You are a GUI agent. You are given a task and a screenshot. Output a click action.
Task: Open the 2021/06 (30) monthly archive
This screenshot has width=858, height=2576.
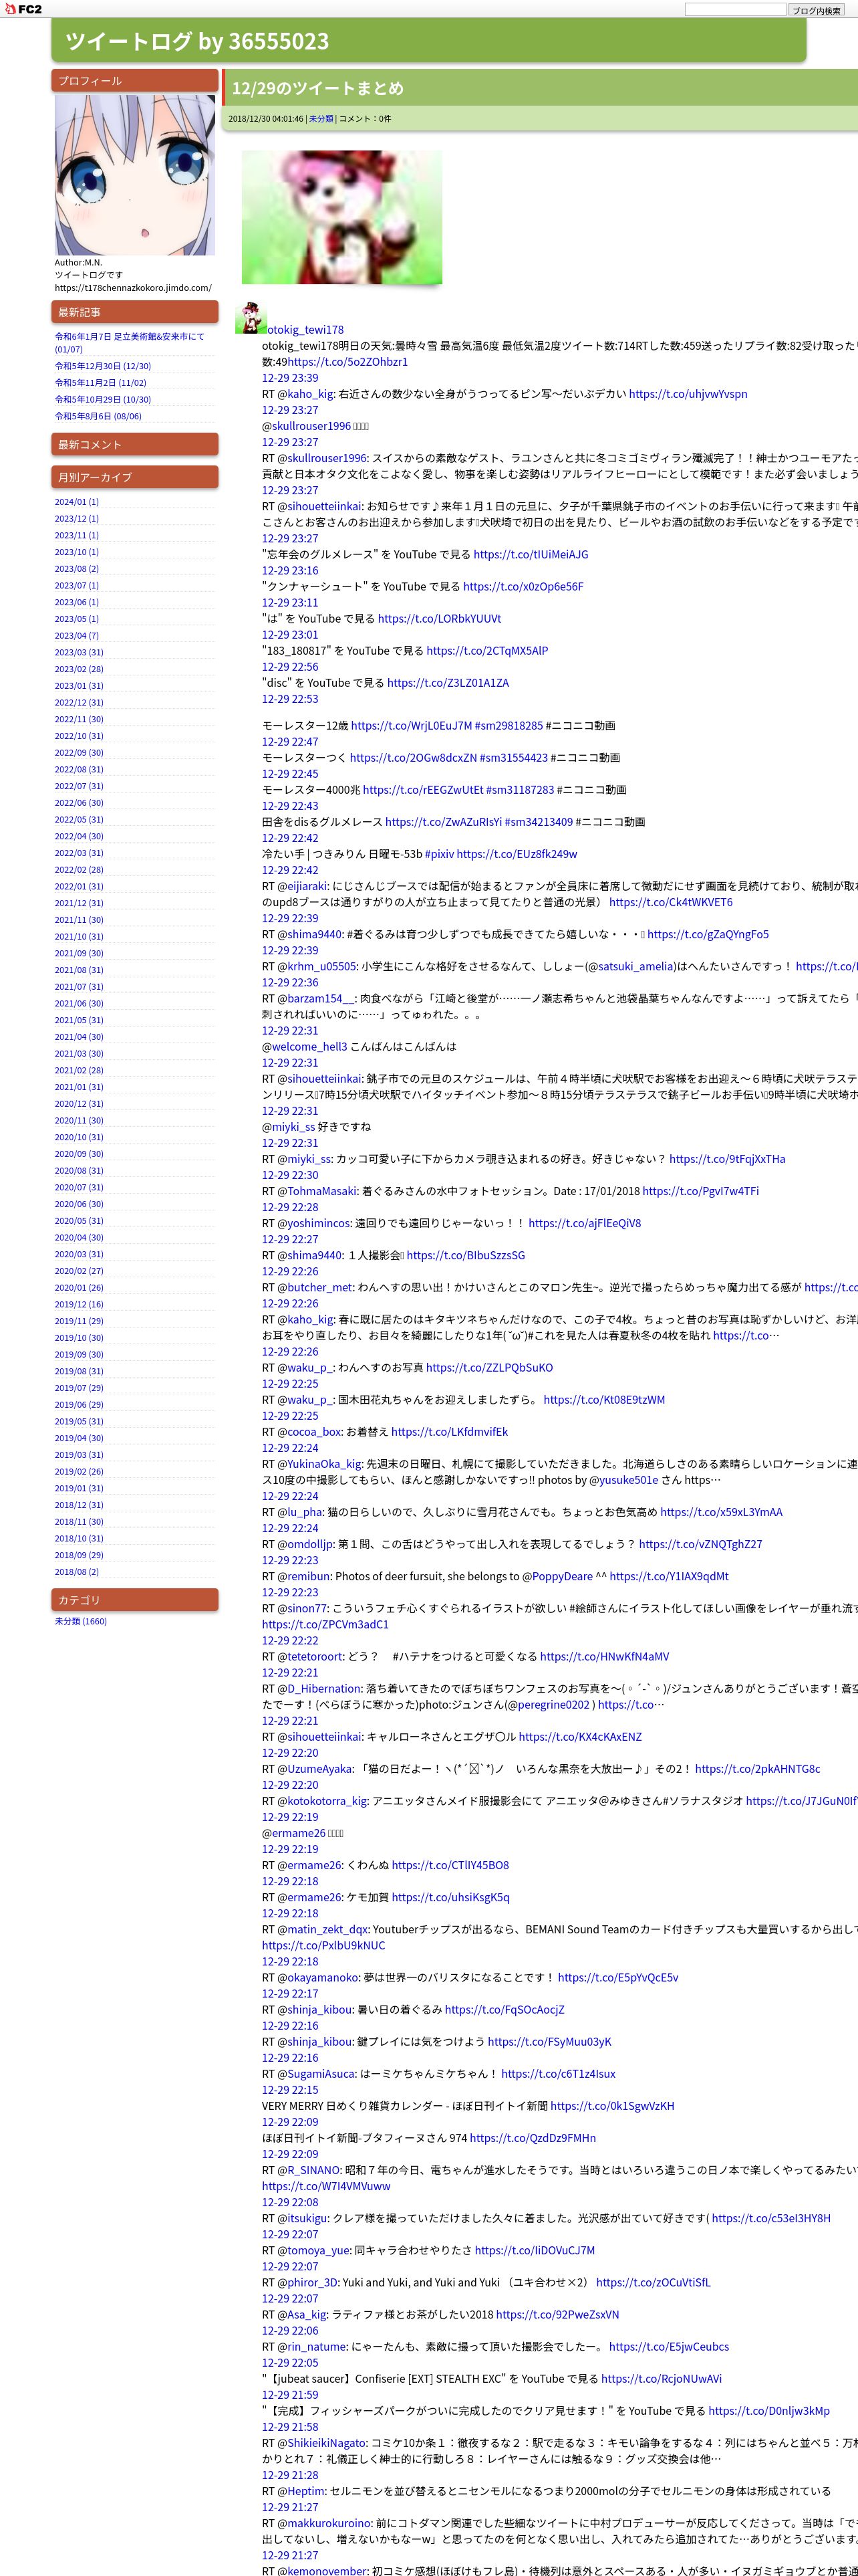[79, 1003]
